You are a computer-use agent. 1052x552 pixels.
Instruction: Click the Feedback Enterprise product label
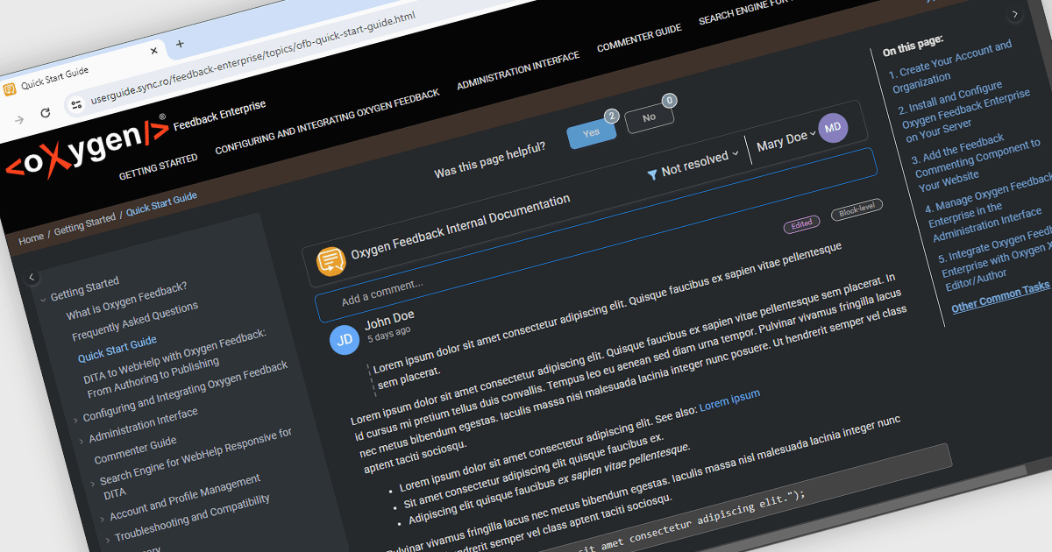[x=220, y=116]
